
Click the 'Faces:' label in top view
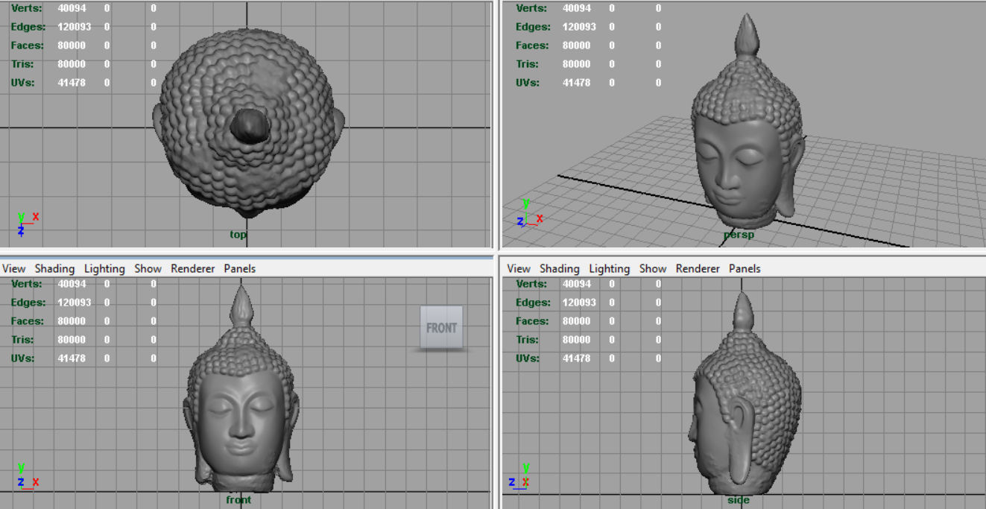[28, 45]
